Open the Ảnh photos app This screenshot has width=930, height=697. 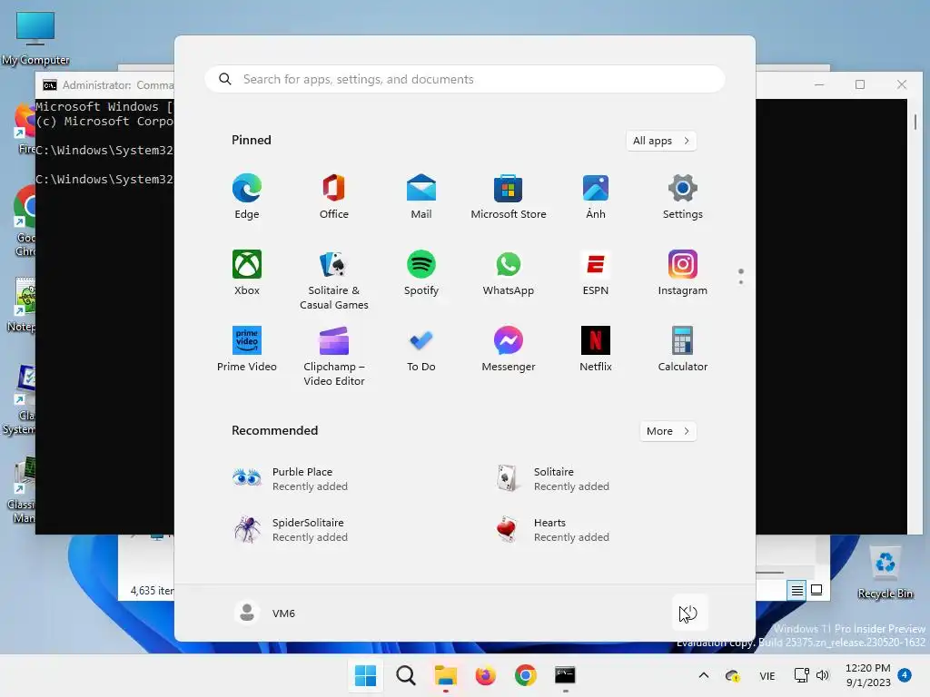pos(596,197)
